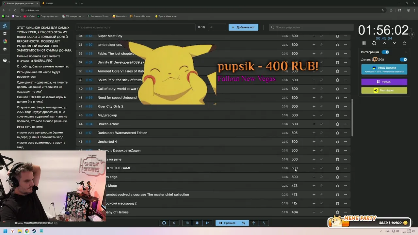Collapse the Интеграции panel

[406, 52]
